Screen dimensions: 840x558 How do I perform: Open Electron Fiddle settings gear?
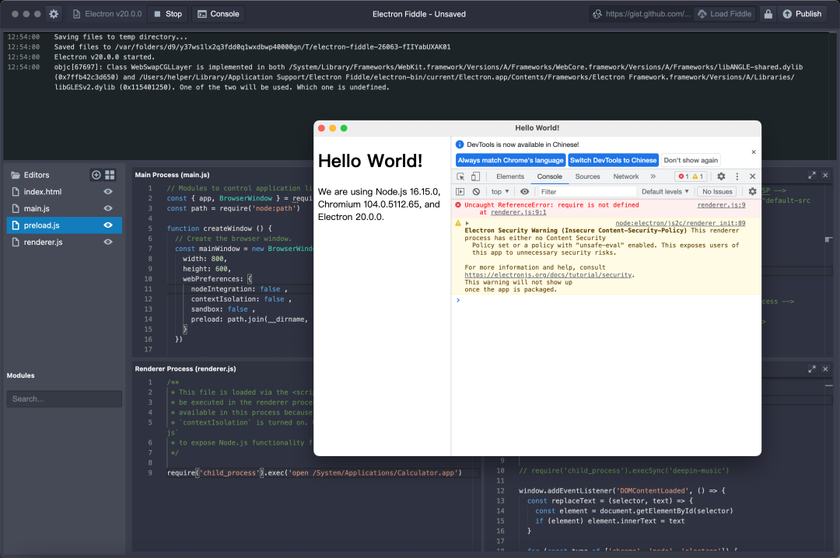(54, 14)
